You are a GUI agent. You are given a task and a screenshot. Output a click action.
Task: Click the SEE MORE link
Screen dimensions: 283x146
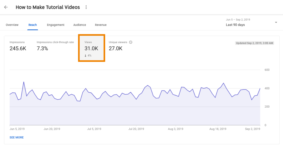tap(17, 137)
